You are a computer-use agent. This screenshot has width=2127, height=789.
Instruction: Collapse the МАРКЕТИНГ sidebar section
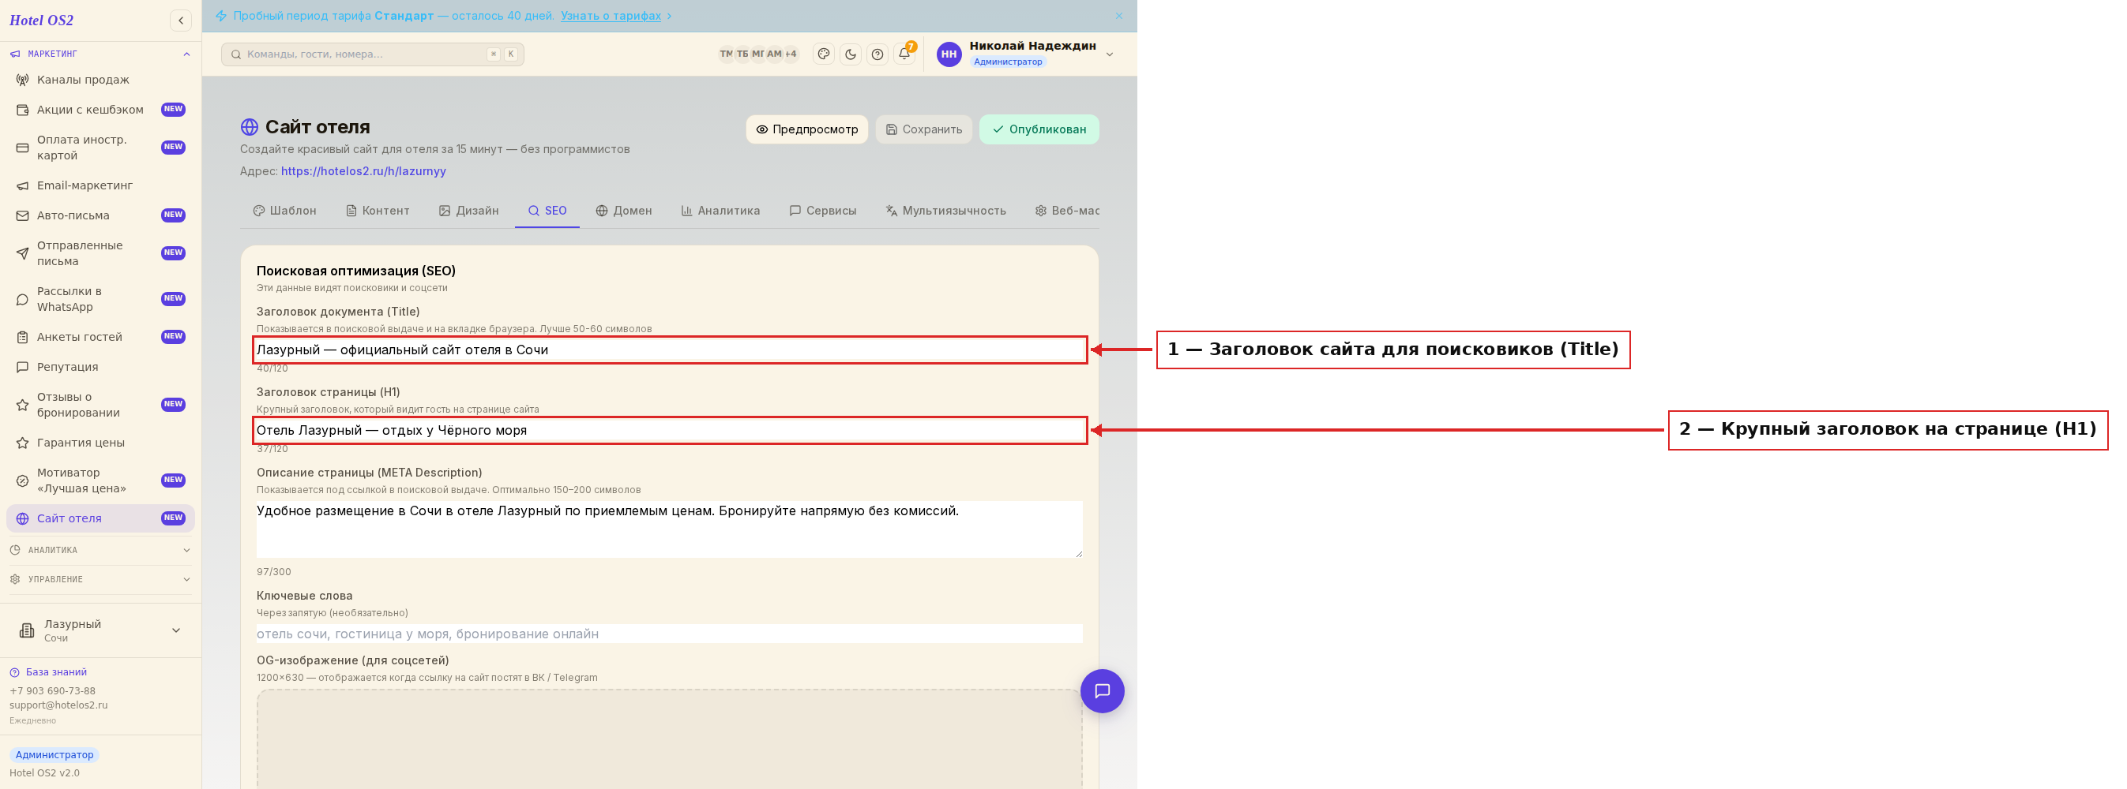(x=101, y=54)
